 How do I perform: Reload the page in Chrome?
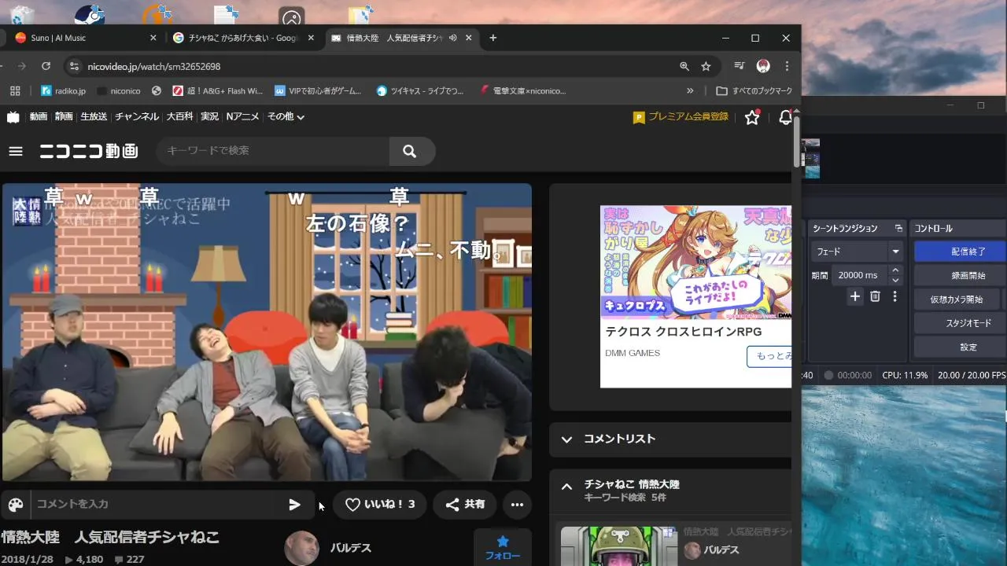click(46, 67)
